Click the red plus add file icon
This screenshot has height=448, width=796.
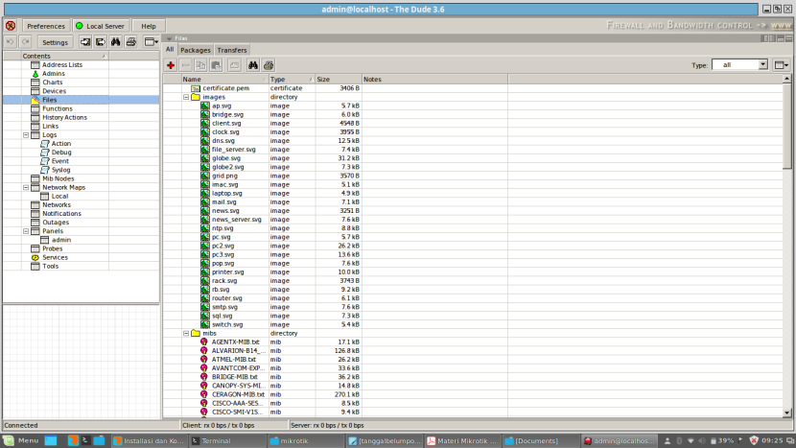[x=171, y=64]
